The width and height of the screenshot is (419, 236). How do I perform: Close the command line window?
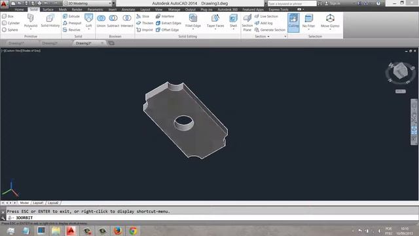(x=3, y=212)
